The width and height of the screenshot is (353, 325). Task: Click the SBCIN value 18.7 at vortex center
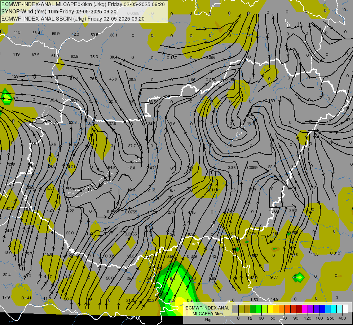point(251,123)
